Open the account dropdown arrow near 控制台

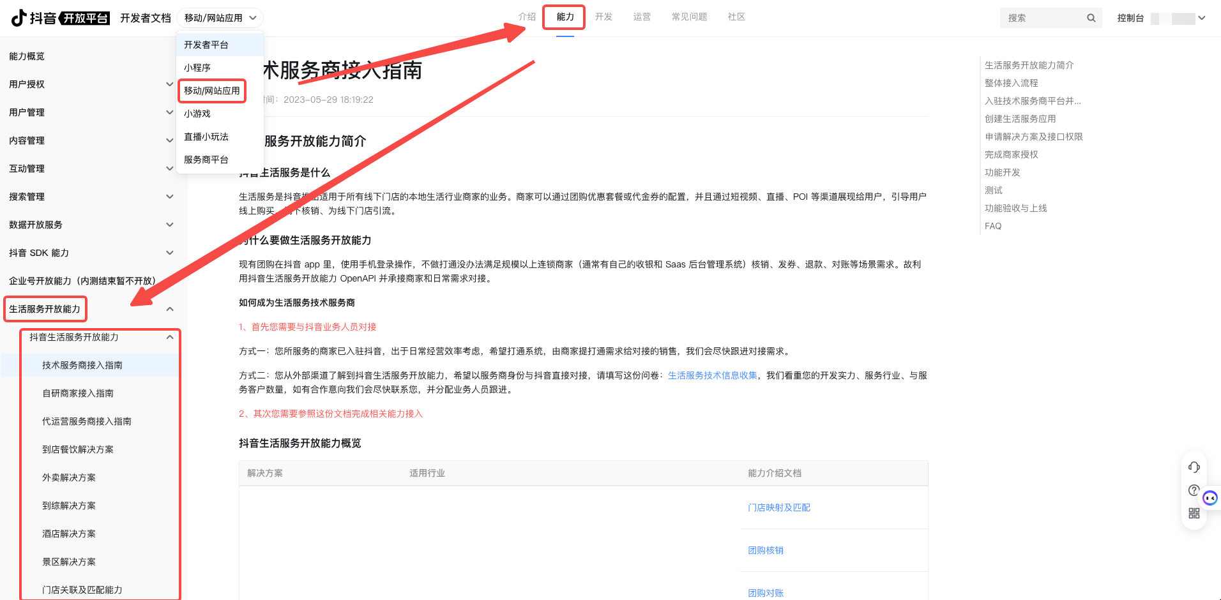(1202, 18)
